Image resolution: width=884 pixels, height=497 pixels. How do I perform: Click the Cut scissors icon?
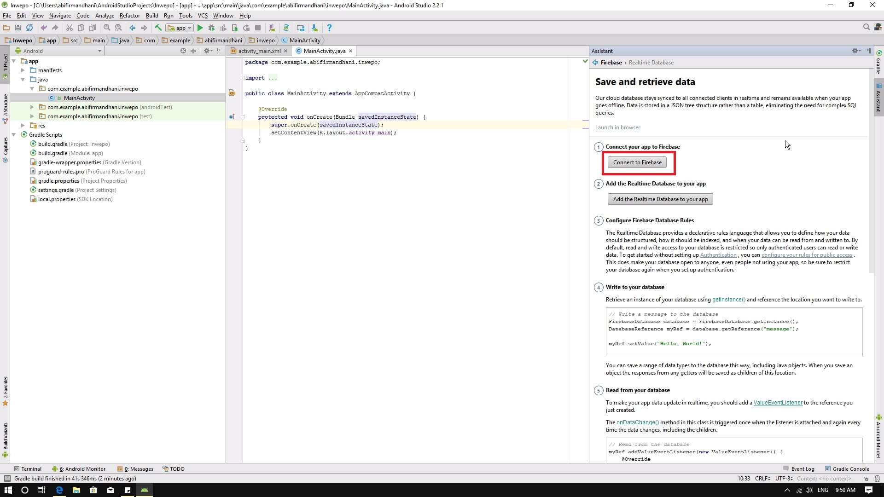coord(69,28)
